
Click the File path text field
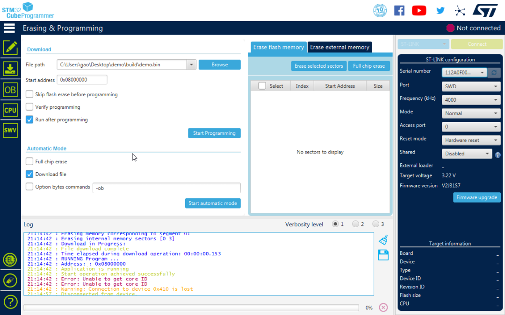122,64
